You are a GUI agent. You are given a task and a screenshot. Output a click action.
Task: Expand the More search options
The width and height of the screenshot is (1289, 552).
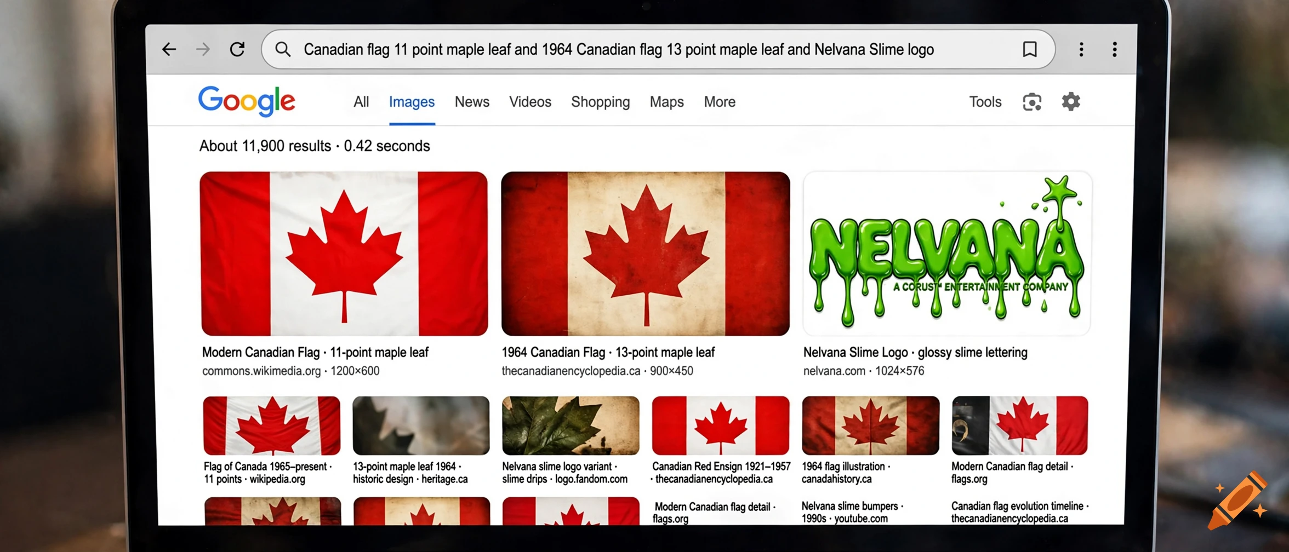tap(720, 102)
